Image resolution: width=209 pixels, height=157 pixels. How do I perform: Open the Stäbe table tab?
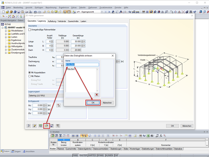click(x=126, y=149)
